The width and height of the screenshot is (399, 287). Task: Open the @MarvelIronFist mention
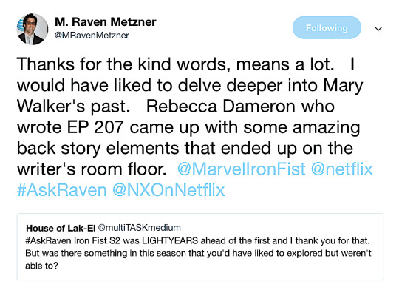pos(241,169)
